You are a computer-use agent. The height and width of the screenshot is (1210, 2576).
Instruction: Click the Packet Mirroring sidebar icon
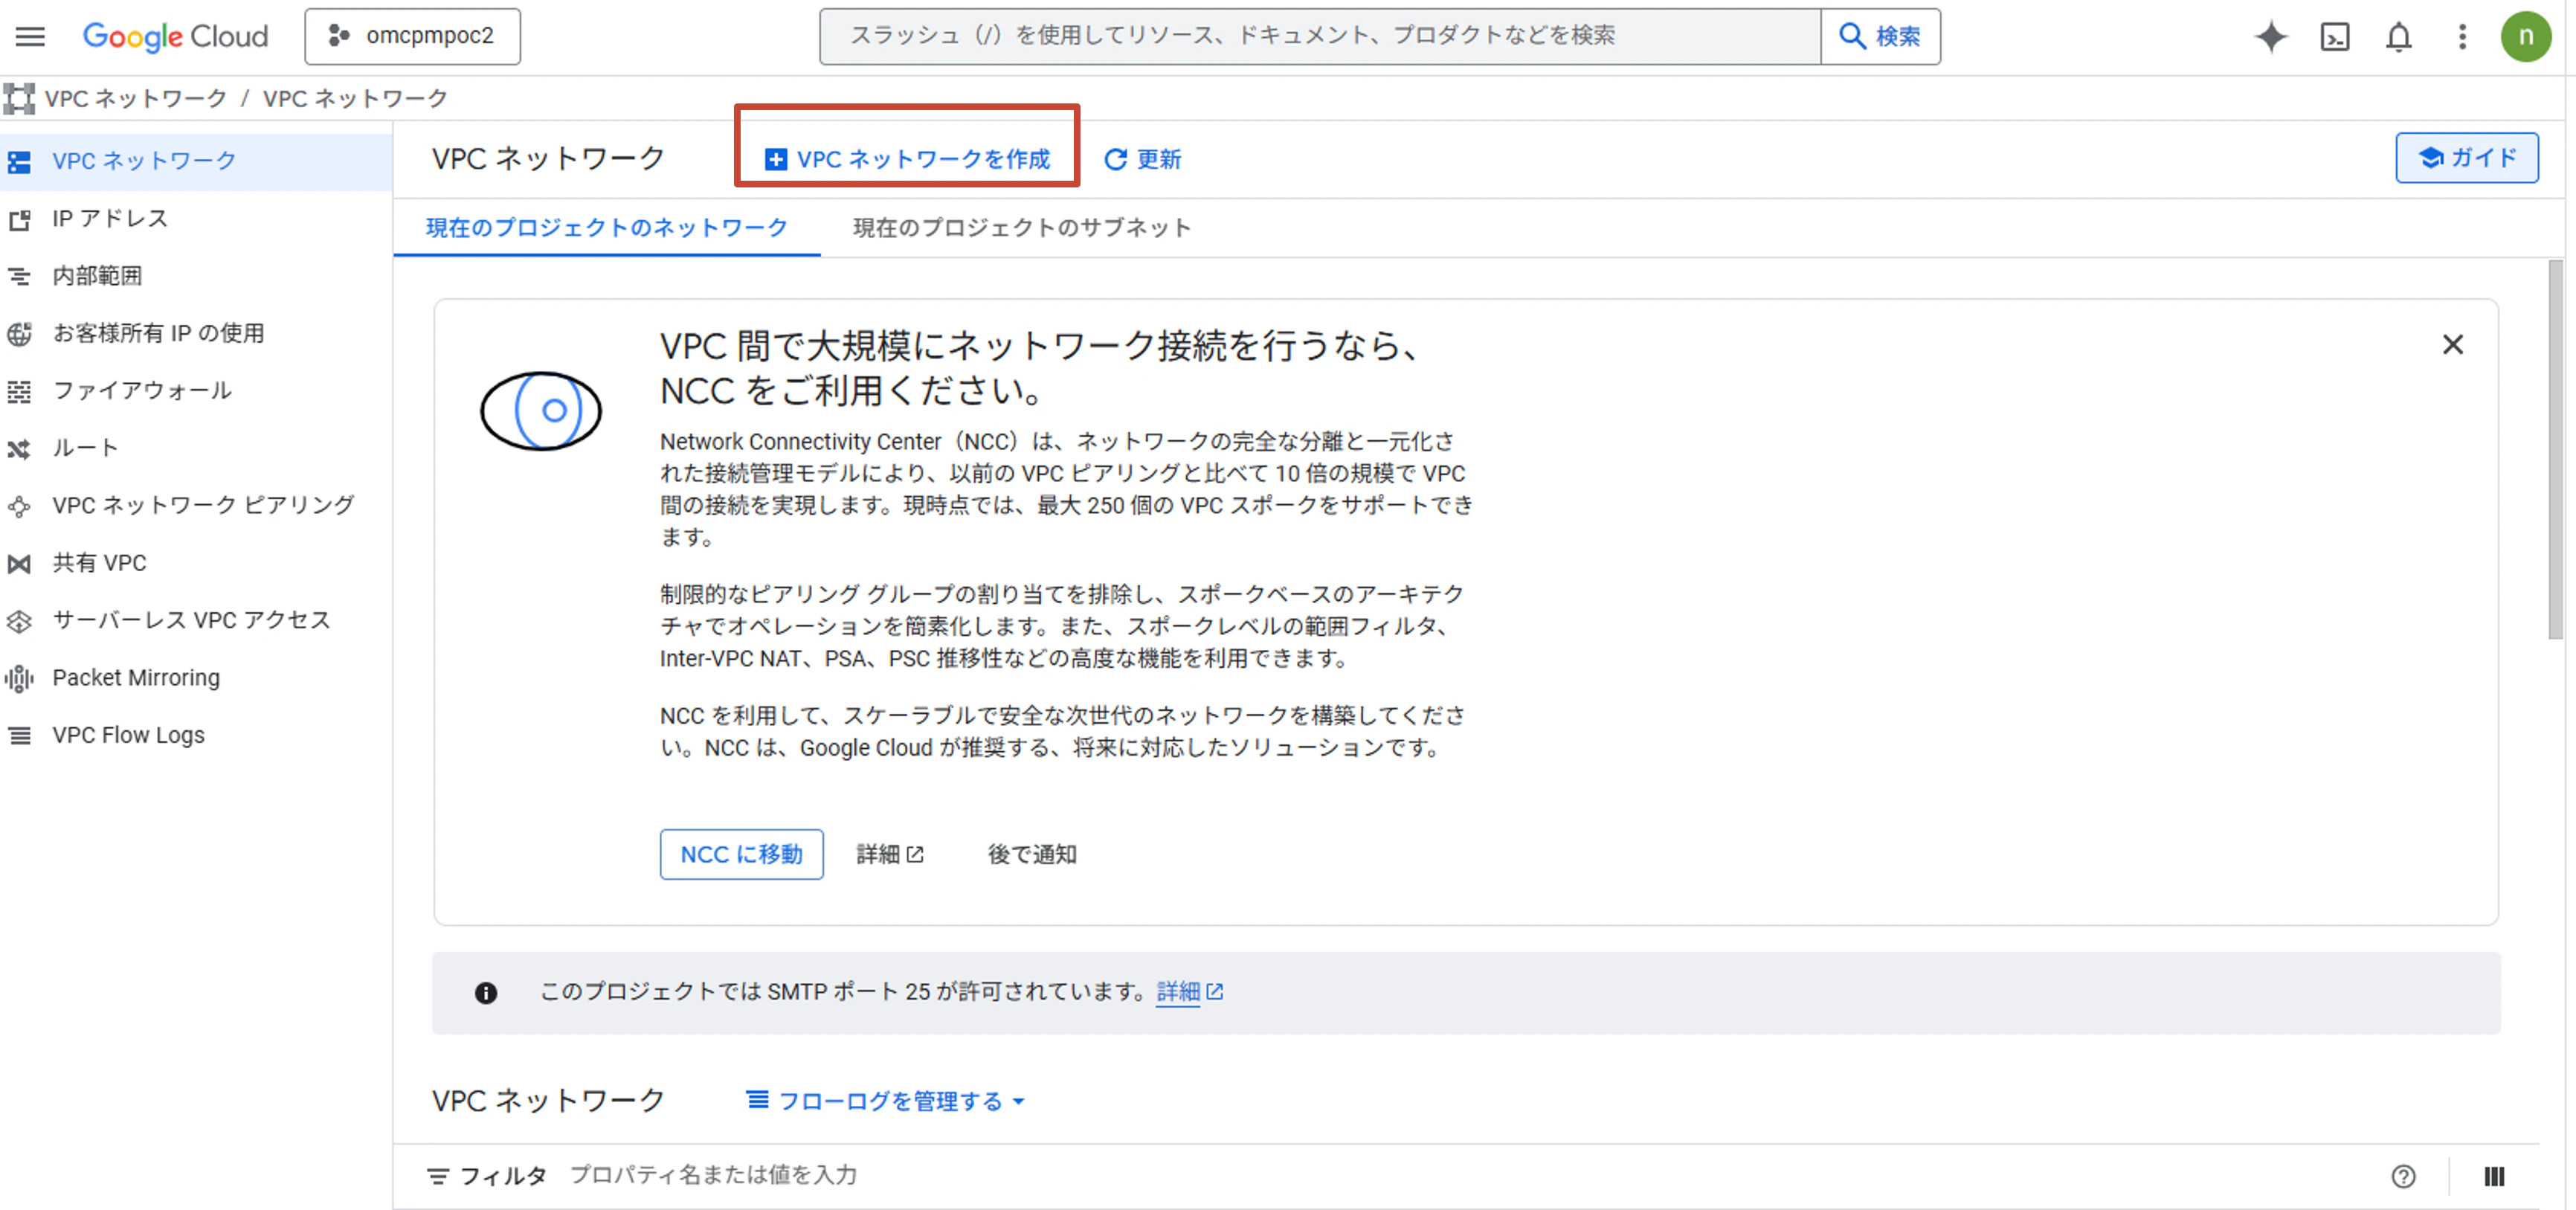coord(19,679)
